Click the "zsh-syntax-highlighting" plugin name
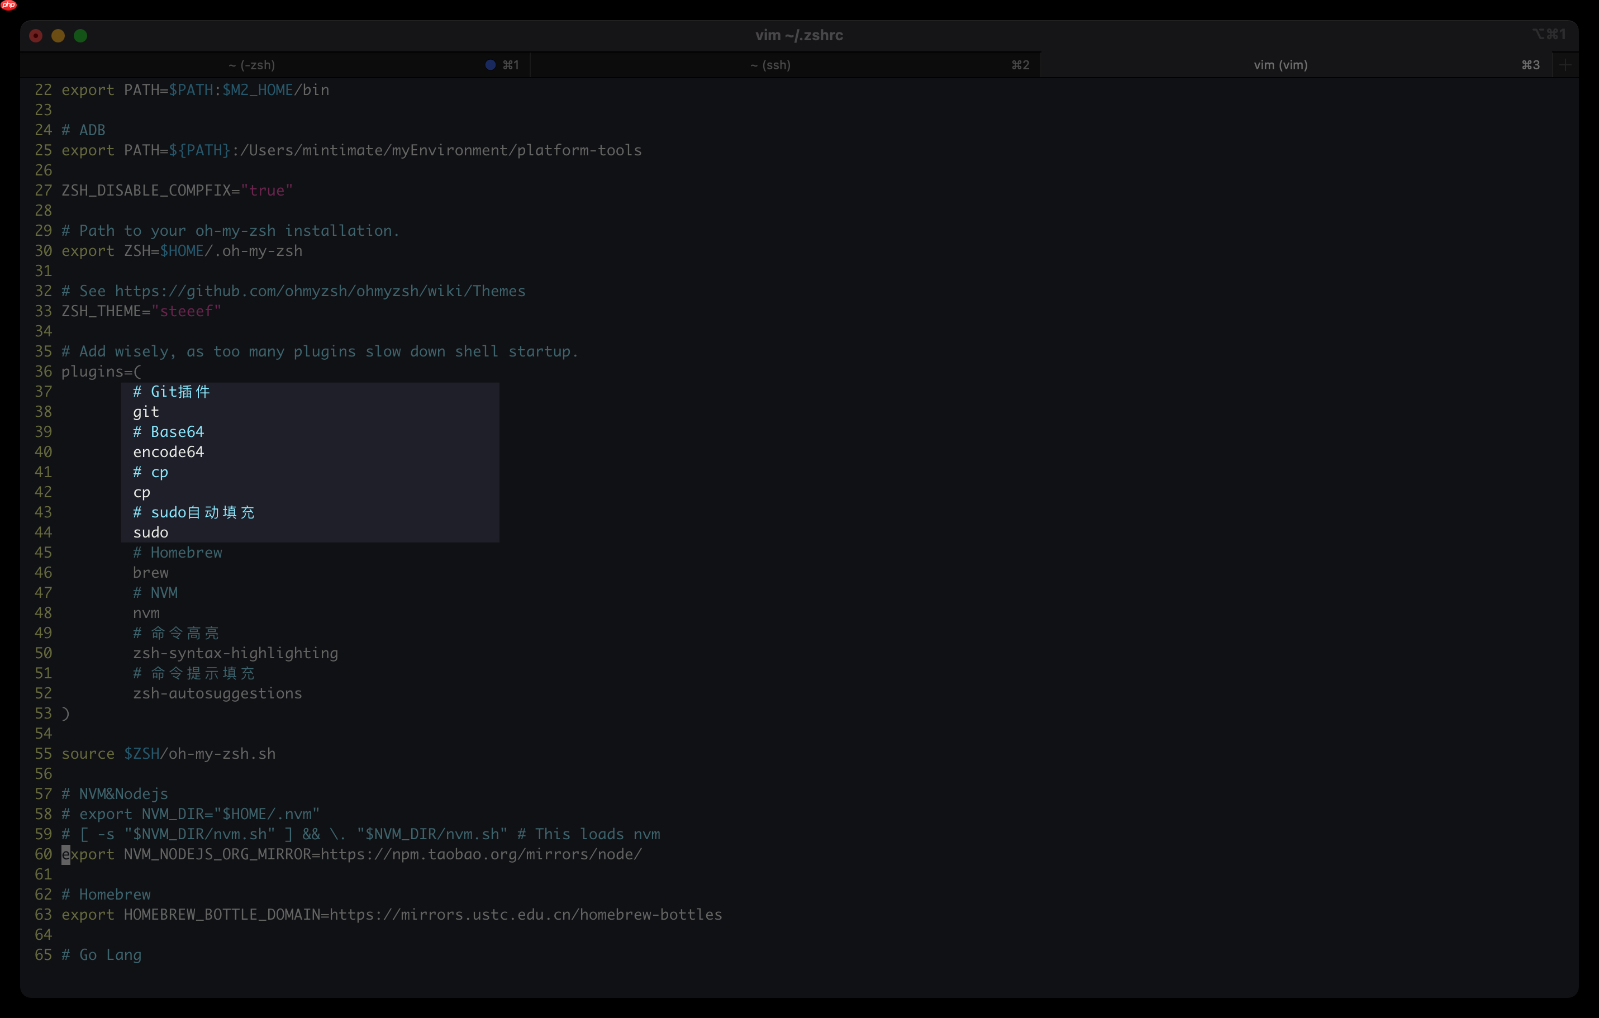 pyautogui.click(x=235, y=653)
